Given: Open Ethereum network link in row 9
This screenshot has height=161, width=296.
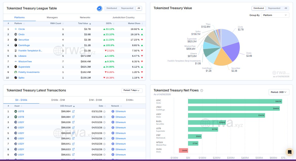Looking at the screenshot, I should [121, 155].
